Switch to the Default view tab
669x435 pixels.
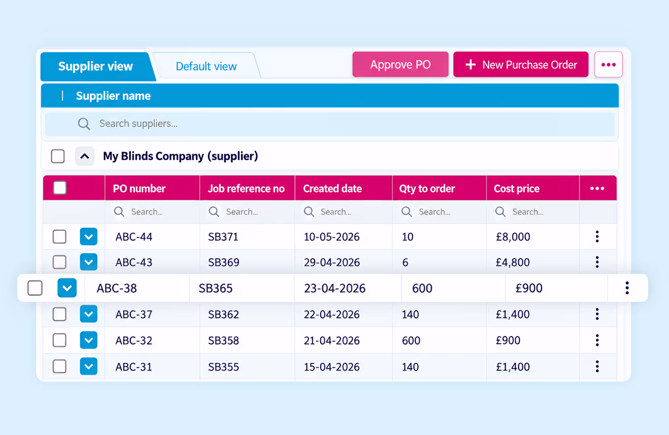pos(206,66)
